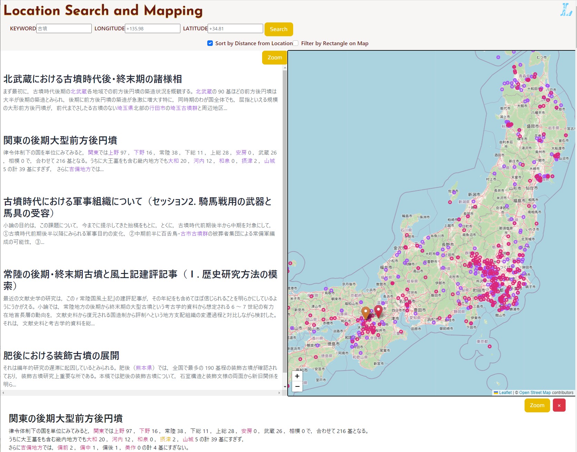Click 熊本県 link in fifth result
Screen dimensions: 577x452
(x=144, y=368)
